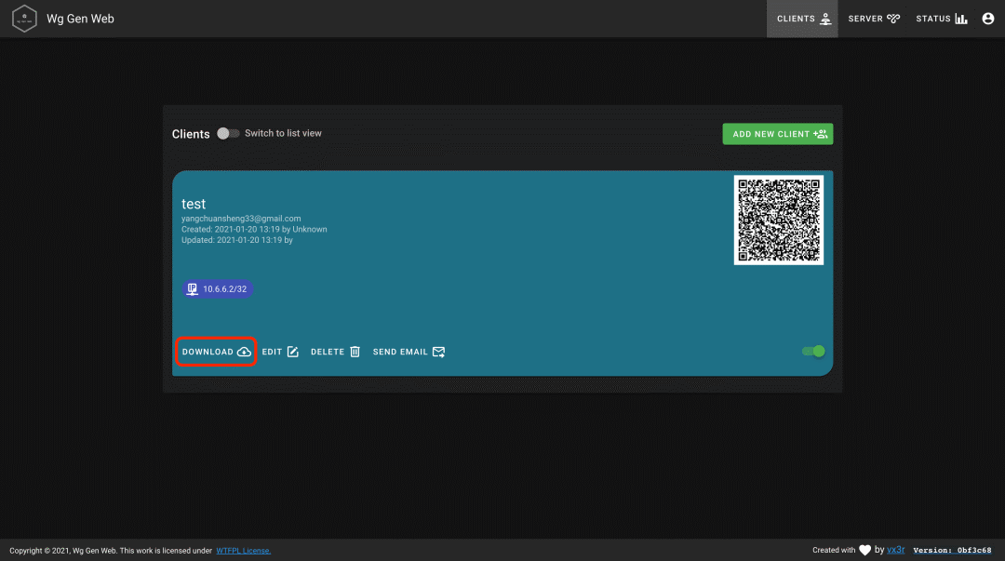Toggle Switch to list view
Viewport: 1005px width, 561px height.
228,133
